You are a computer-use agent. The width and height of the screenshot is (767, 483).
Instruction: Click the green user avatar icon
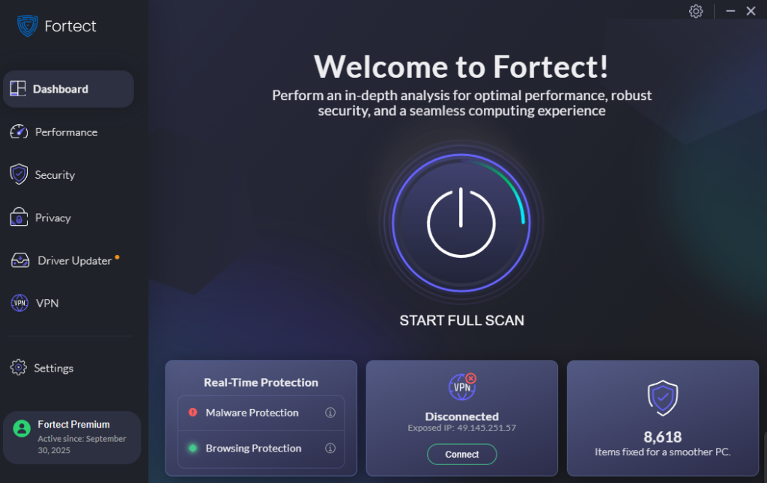pyautogui.click(x=22, y=428)
